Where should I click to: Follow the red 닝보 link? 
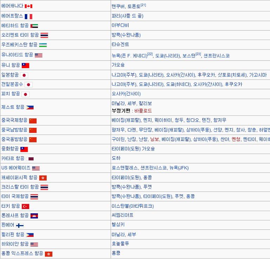click(x=154, y=139)
